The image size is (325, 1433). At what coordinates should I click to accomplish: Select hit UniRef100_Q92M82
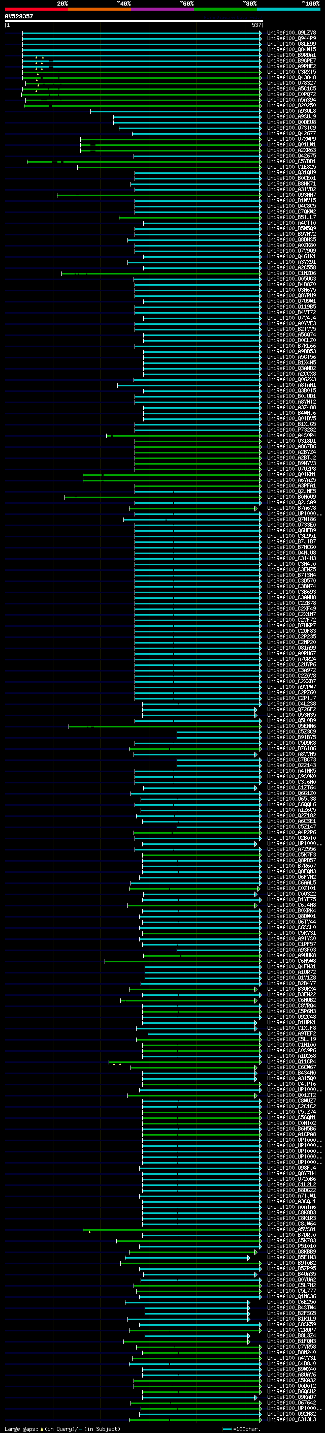coord(291,1414)
